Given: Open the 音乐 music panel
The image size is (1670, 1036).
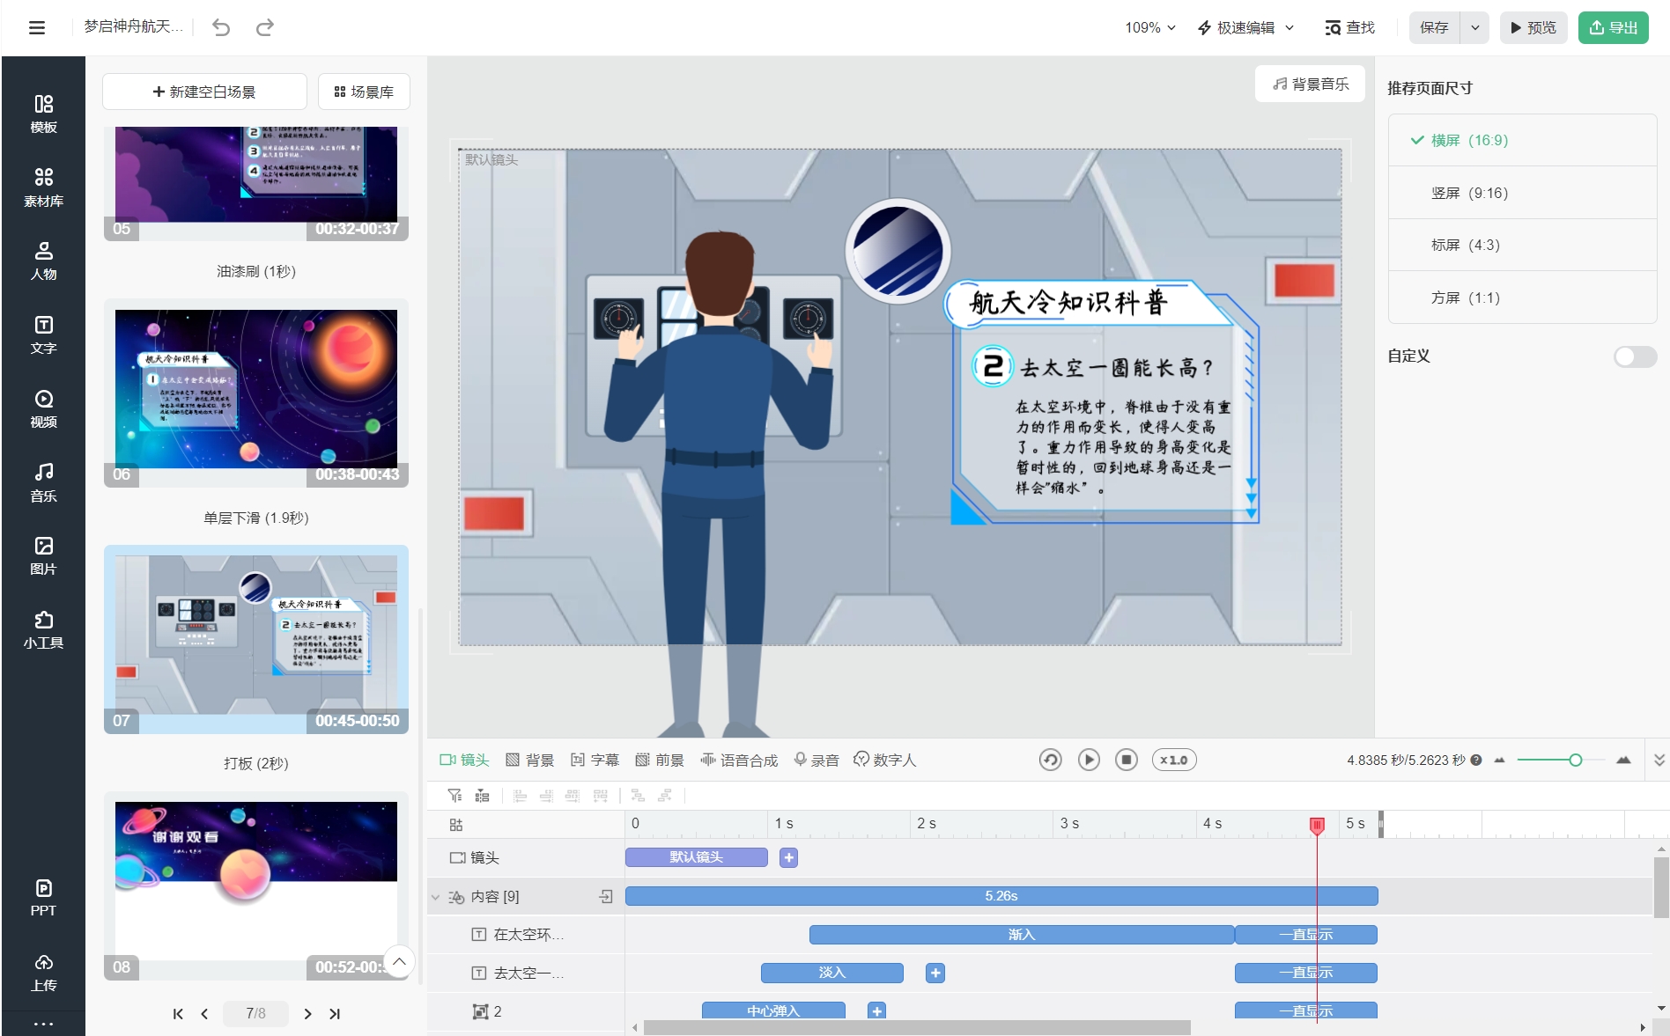Looking at the screenshot, I should pos(43,482).
